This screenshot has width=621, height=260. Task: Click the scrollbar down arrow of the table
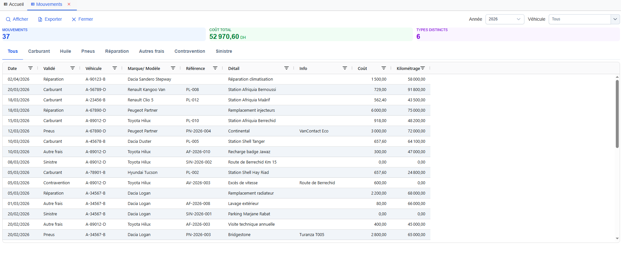tap(617, 238)
